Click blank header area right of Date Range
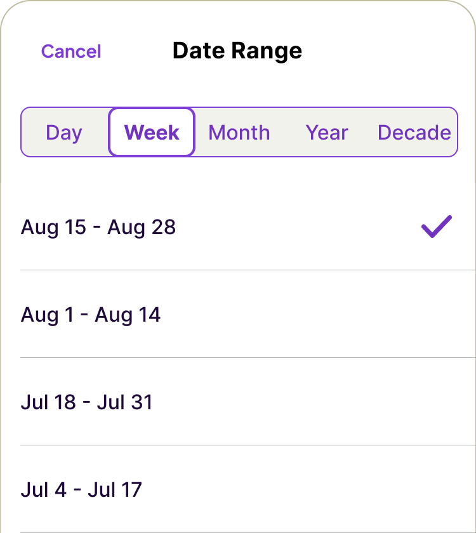The height and width of the screenshot is (533, 476). coord(393,51)
